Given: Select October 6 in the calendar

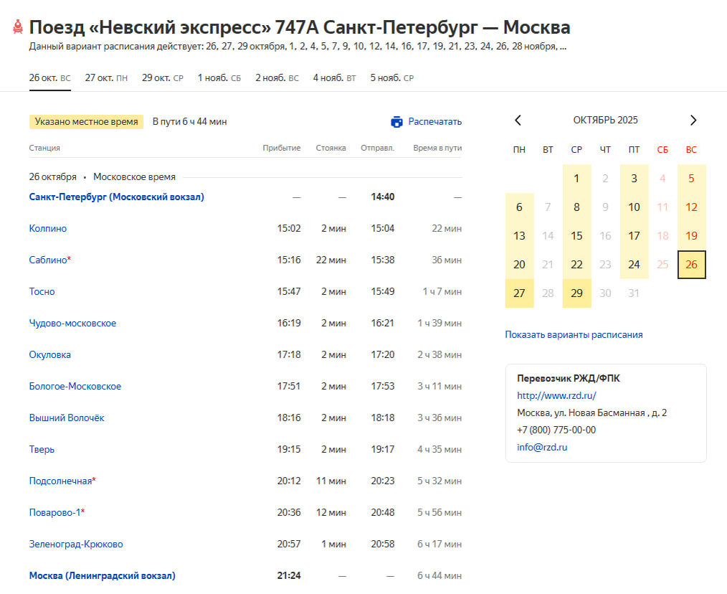Looking at the screenshot, I should (519, 207).
